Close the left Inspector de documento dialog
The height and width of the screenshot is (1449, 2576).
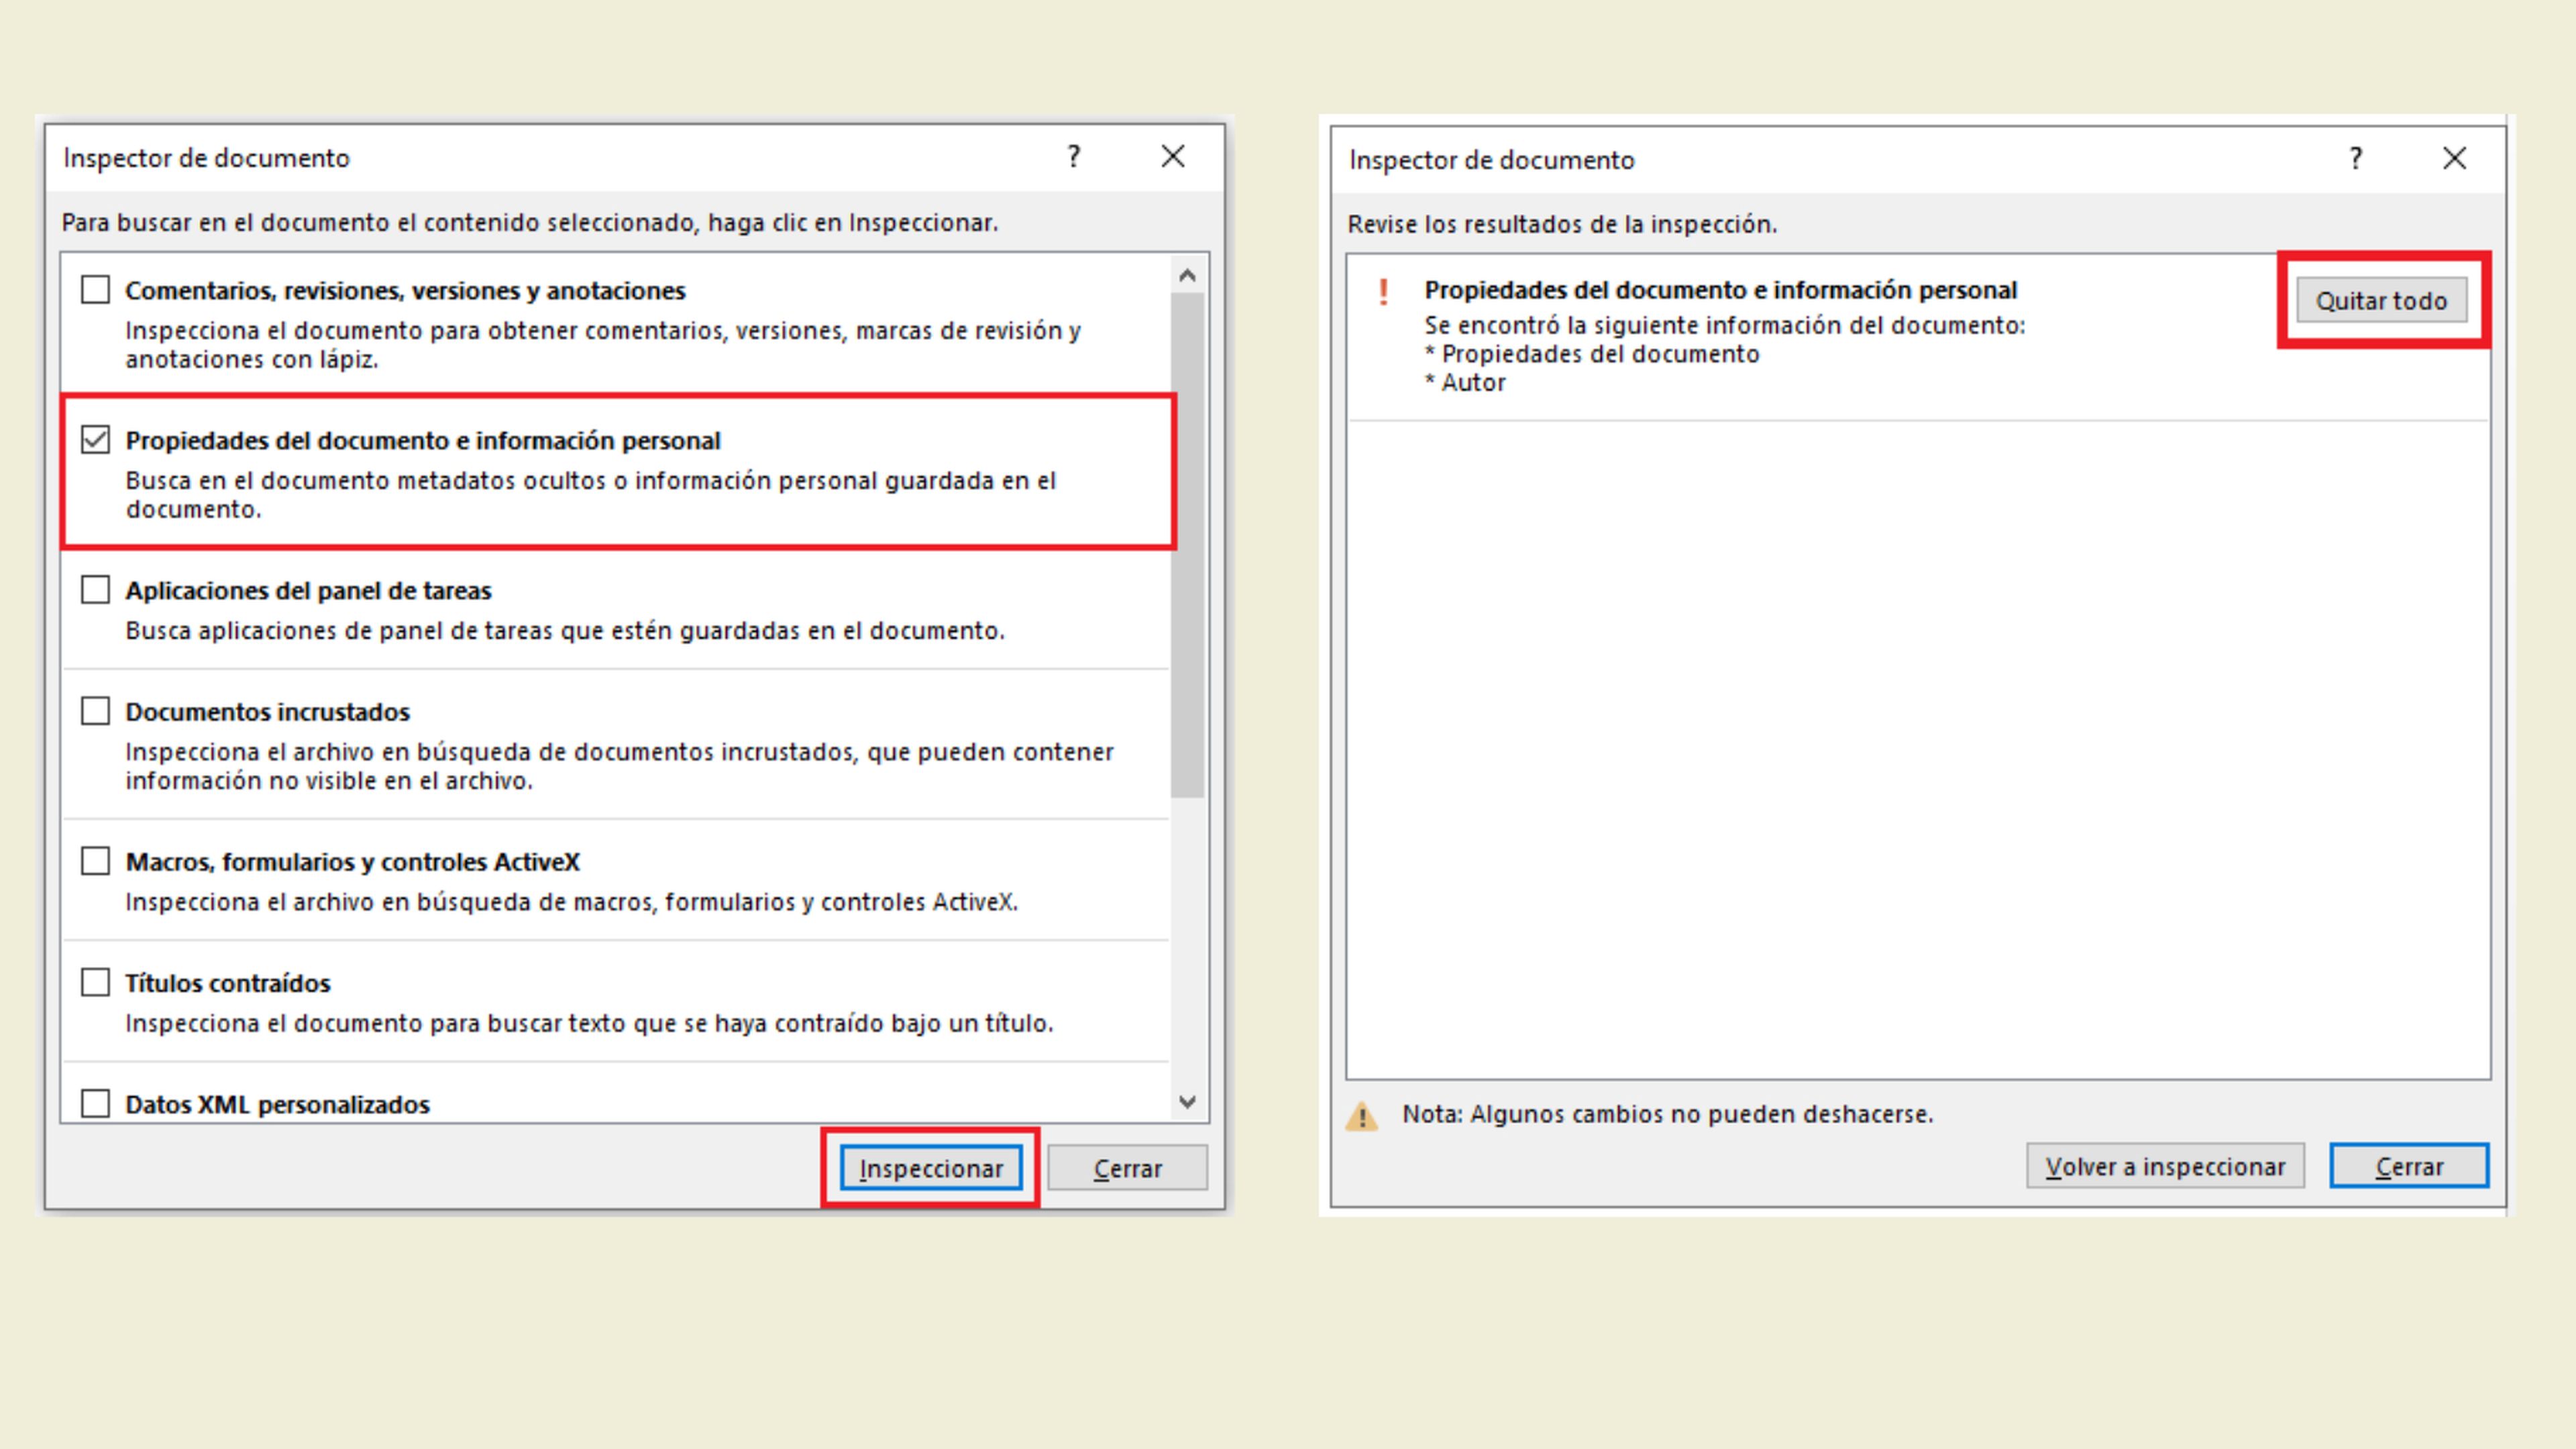click(1173, 156)
